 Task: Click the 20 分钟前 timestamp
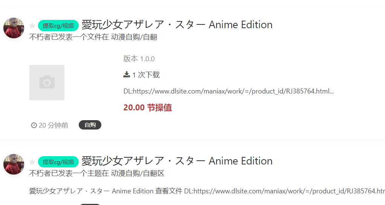click(x=53, y=125)
